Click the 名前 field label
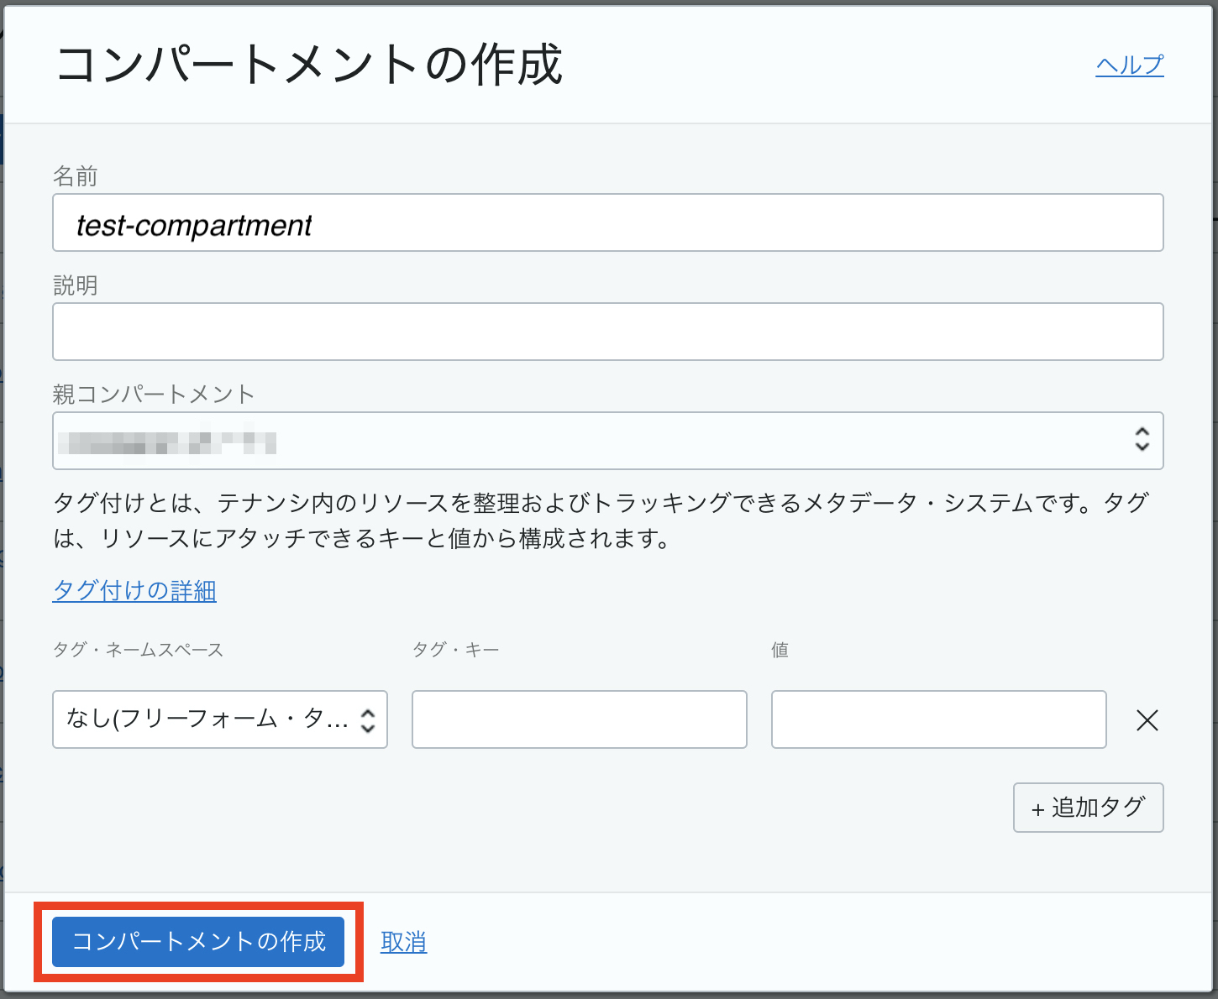Screen dimensions: 1218x999 click(76, 176)
